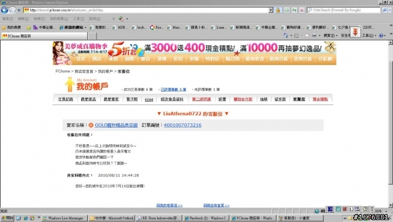The height and width of the screenshot is (222, 393).
Task: Click the orange download arrow floating icon
Action: click(x=355, y=32)
